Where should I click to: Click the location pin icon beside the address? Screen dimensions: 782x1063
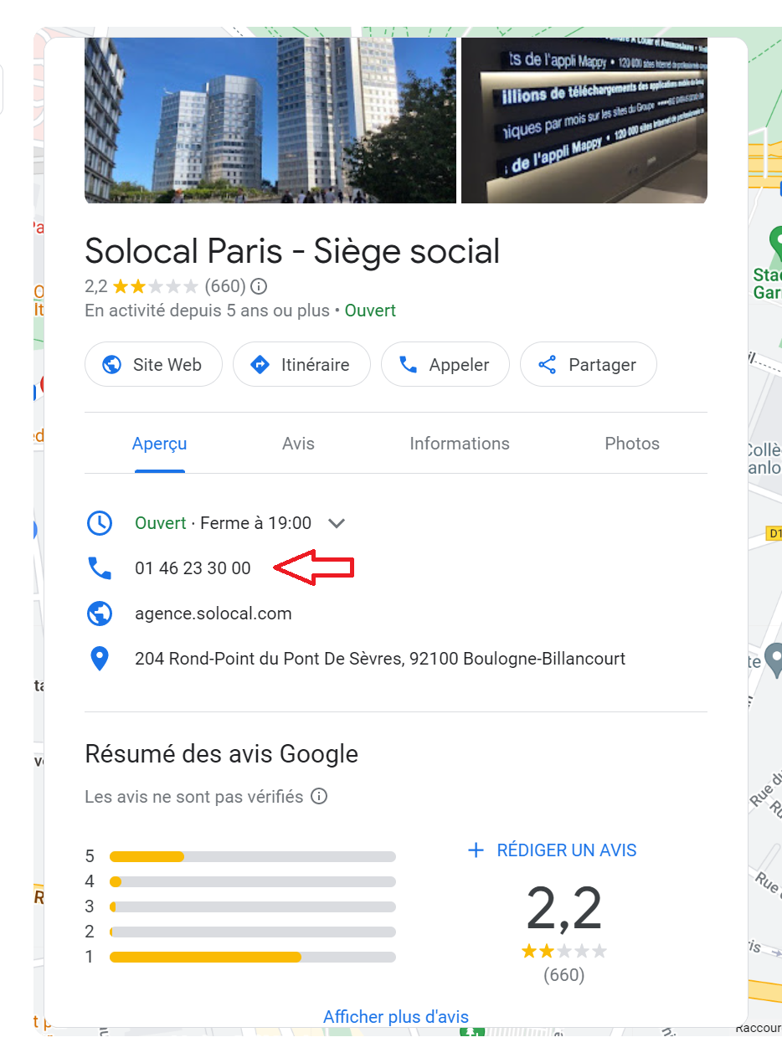pyautogui.click(x=100, y=659)
